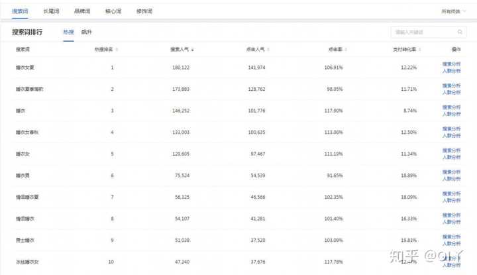Click click popularity value 100,635
Viewport: 477px width, 275px height.
(x=256, y=133)
